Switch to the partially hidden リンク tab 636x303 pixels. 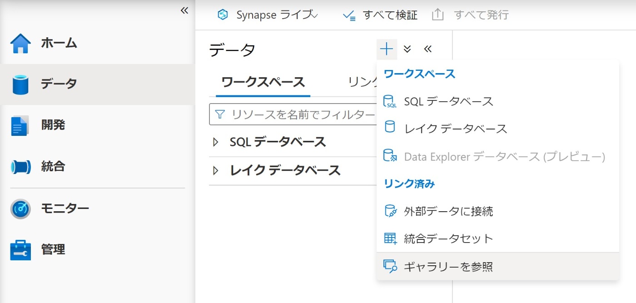[x=362, y=82]
